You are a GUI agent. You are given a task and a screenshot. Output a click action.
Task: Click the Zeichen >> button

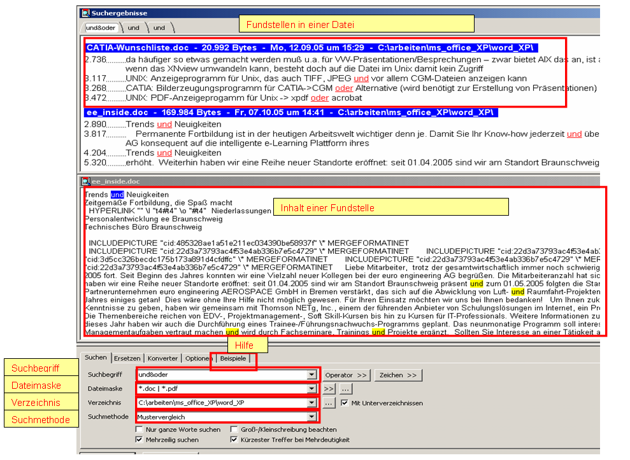click(398, 375)
